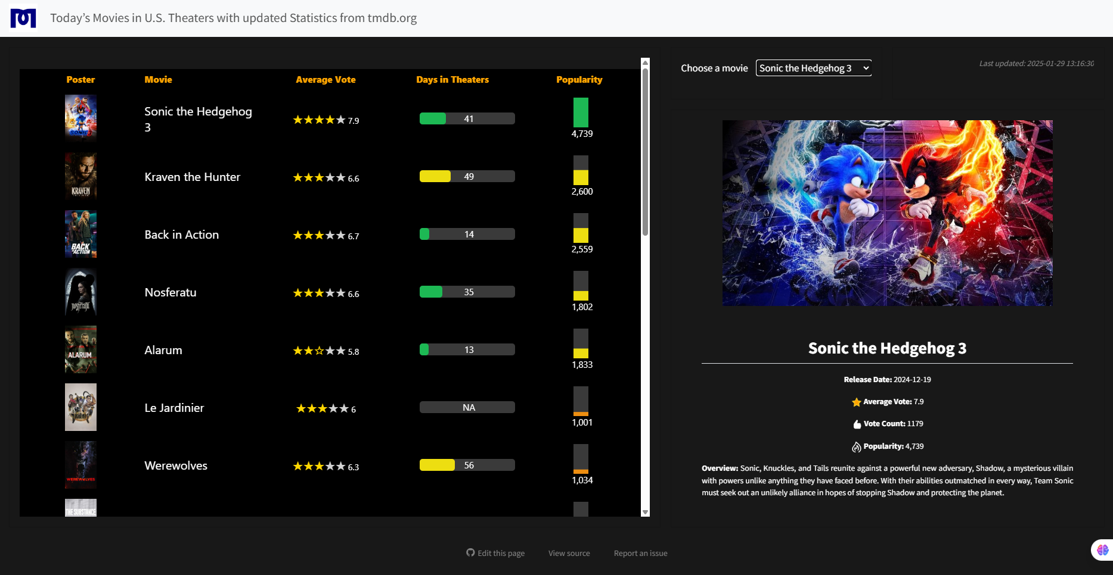
Task: Select the Alarum movie title
Action: [163, 350]
